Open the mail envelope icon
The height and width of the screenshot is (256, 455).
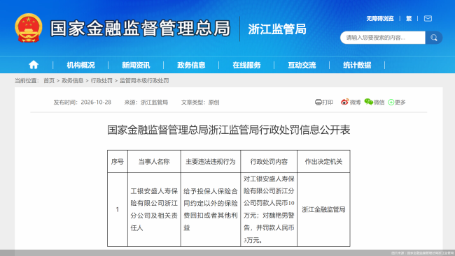(428, 19)
